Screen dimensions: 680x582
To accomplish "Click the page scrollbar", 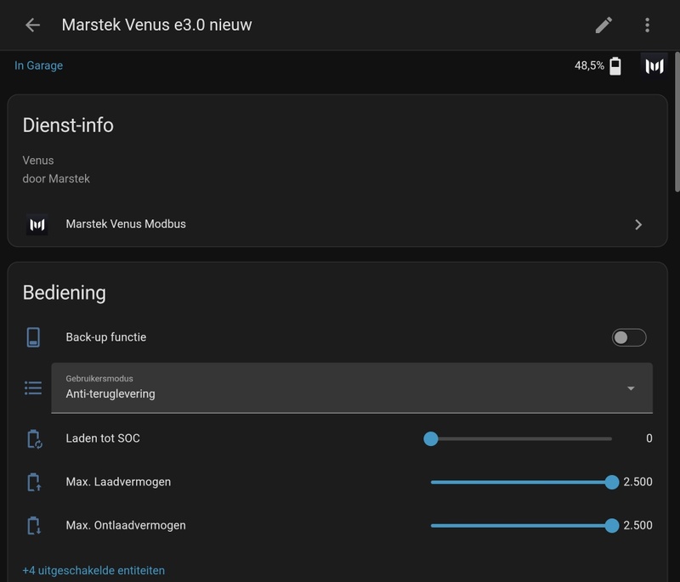I will pyautogui.click(x=677, y=121).
